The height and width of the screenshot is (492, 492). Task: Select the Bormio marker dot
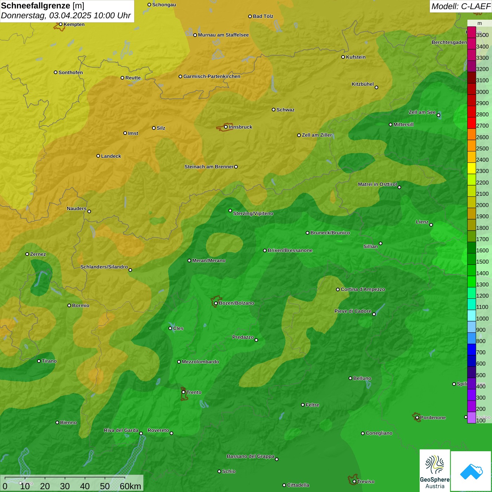tap(69, 305)
